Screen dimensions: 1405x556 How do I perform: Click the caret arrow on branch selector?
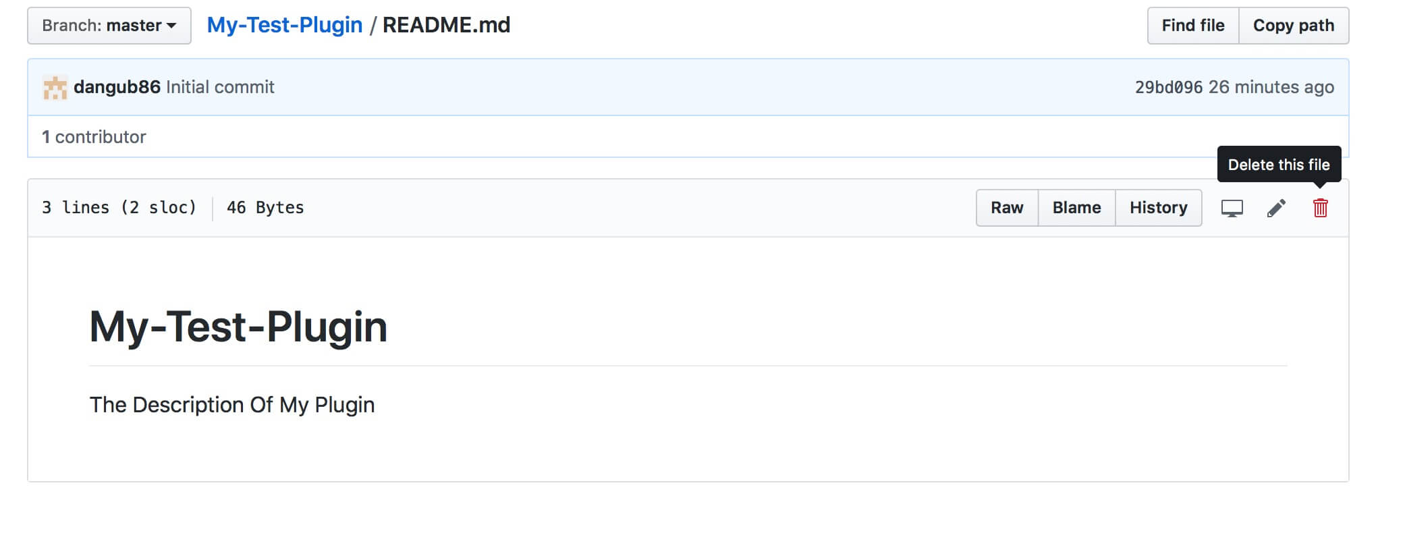click(171, 26)
